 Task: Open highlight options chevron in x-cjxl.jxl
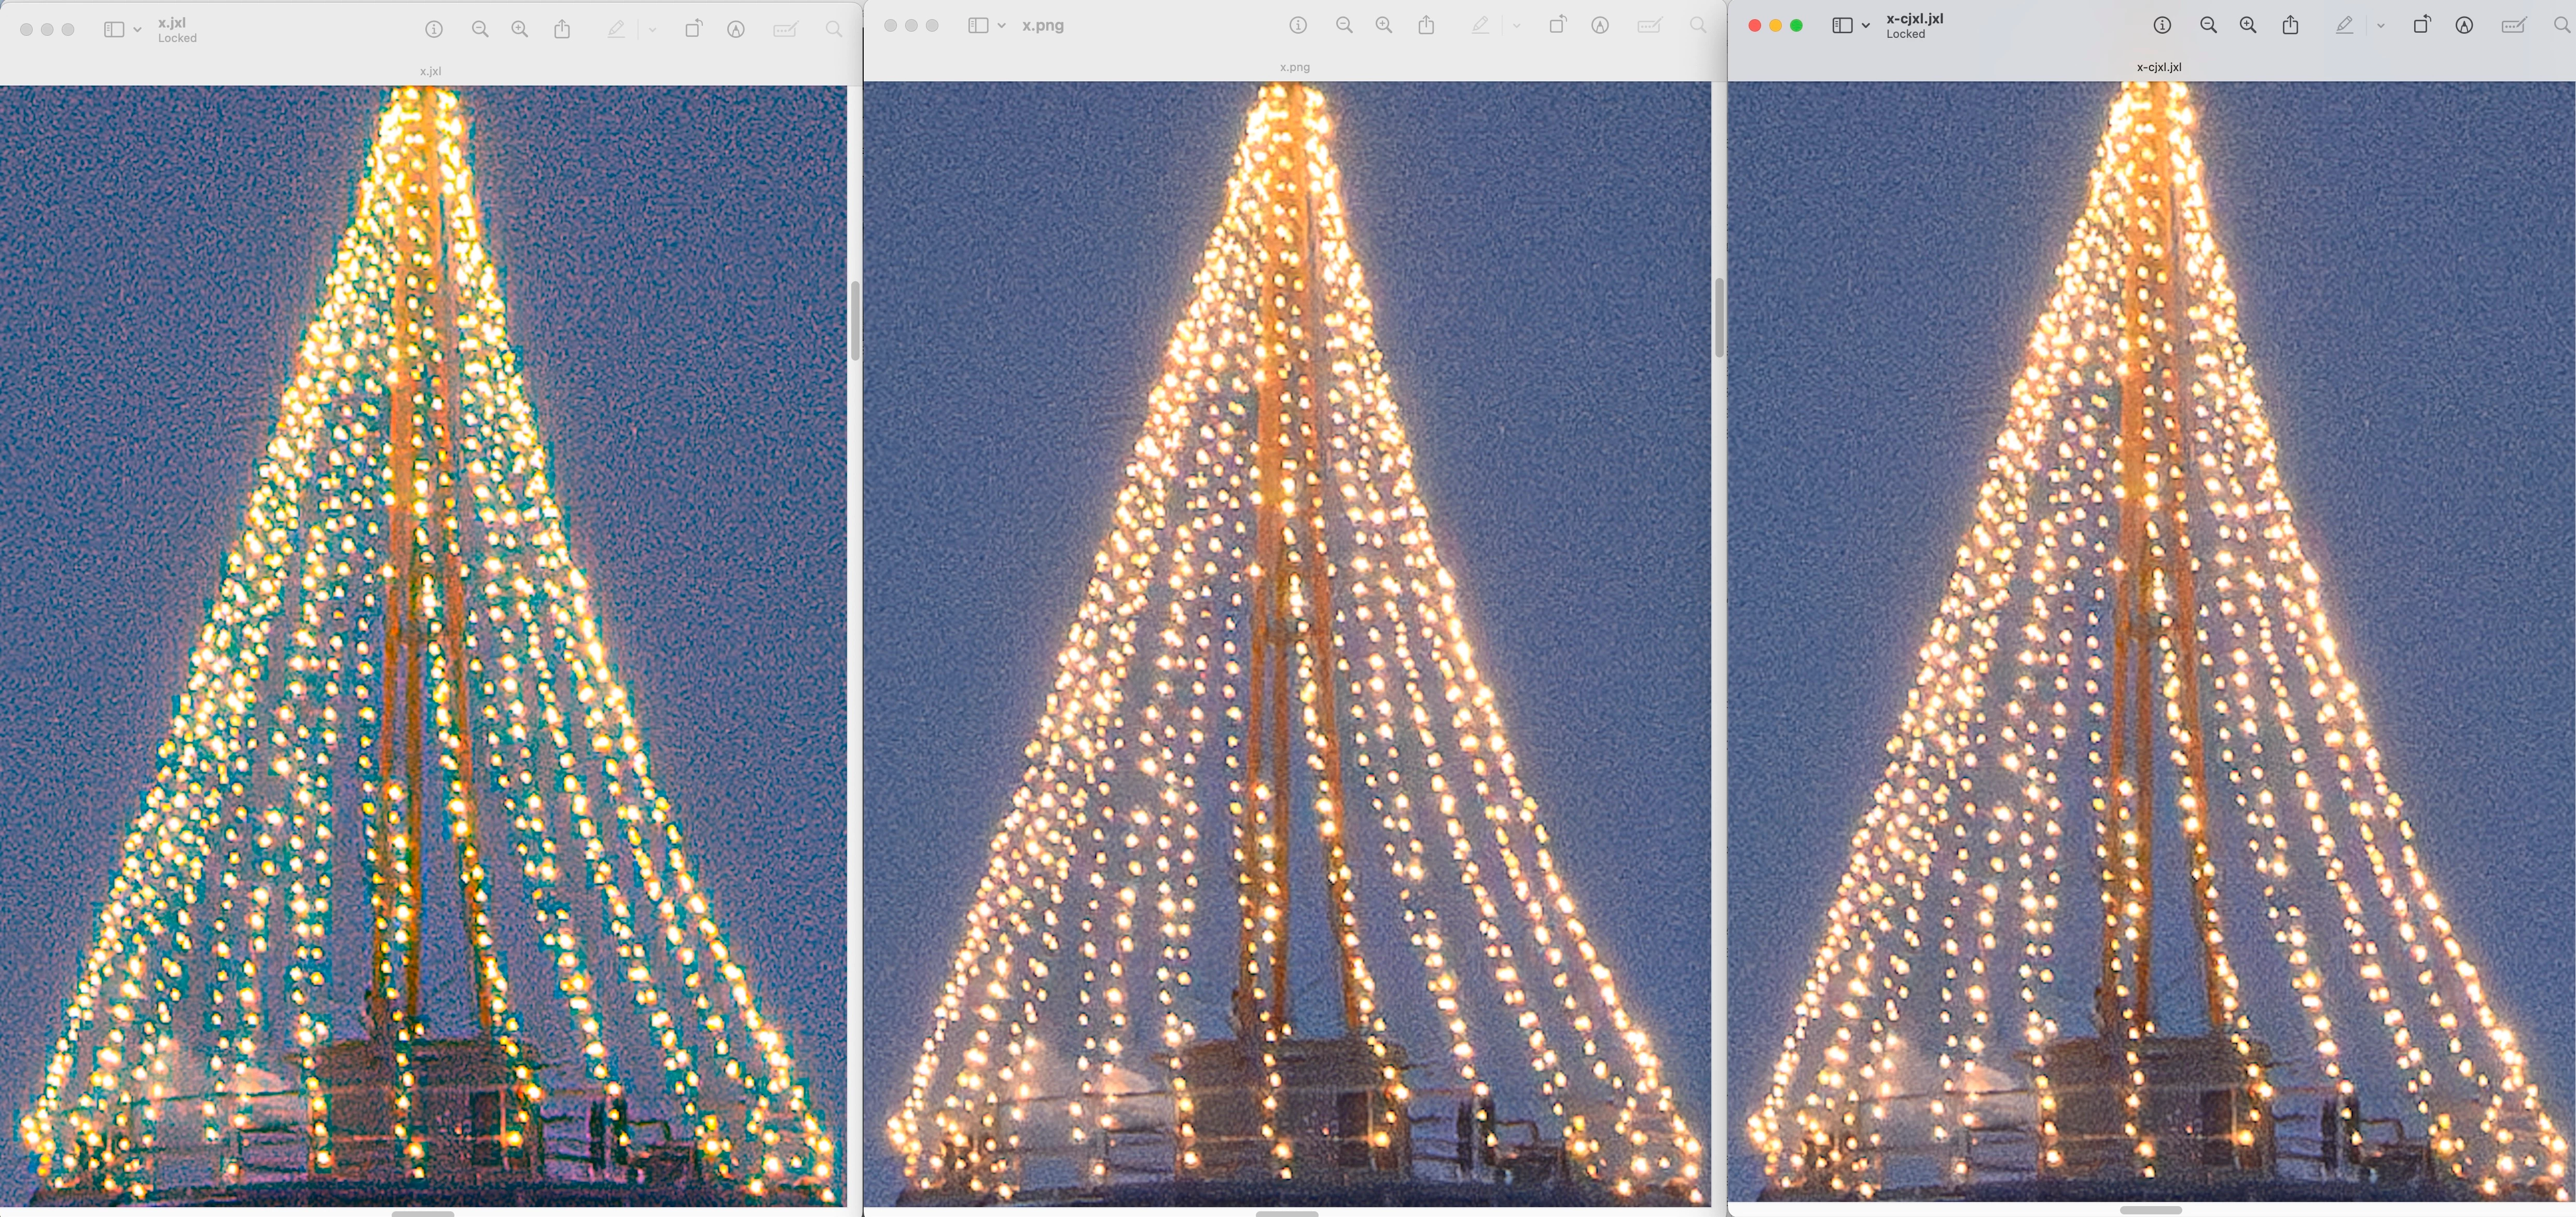pyautogui.click(x=2381, y=26)
